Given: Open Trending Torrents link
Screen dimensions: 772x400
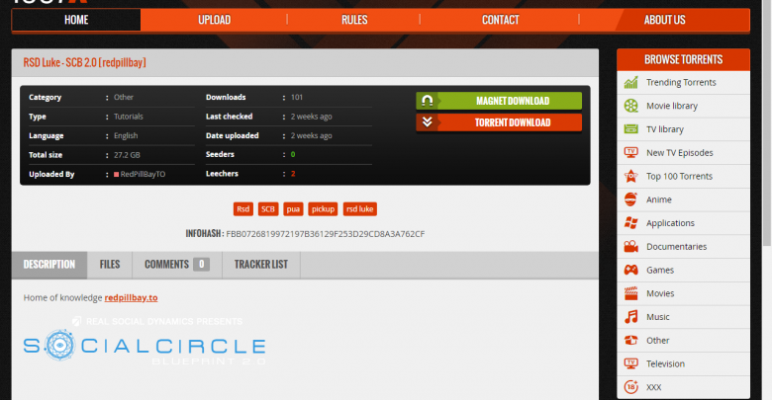Looking at the screenshot, I should pyautogui.click(x=681, y=83).
